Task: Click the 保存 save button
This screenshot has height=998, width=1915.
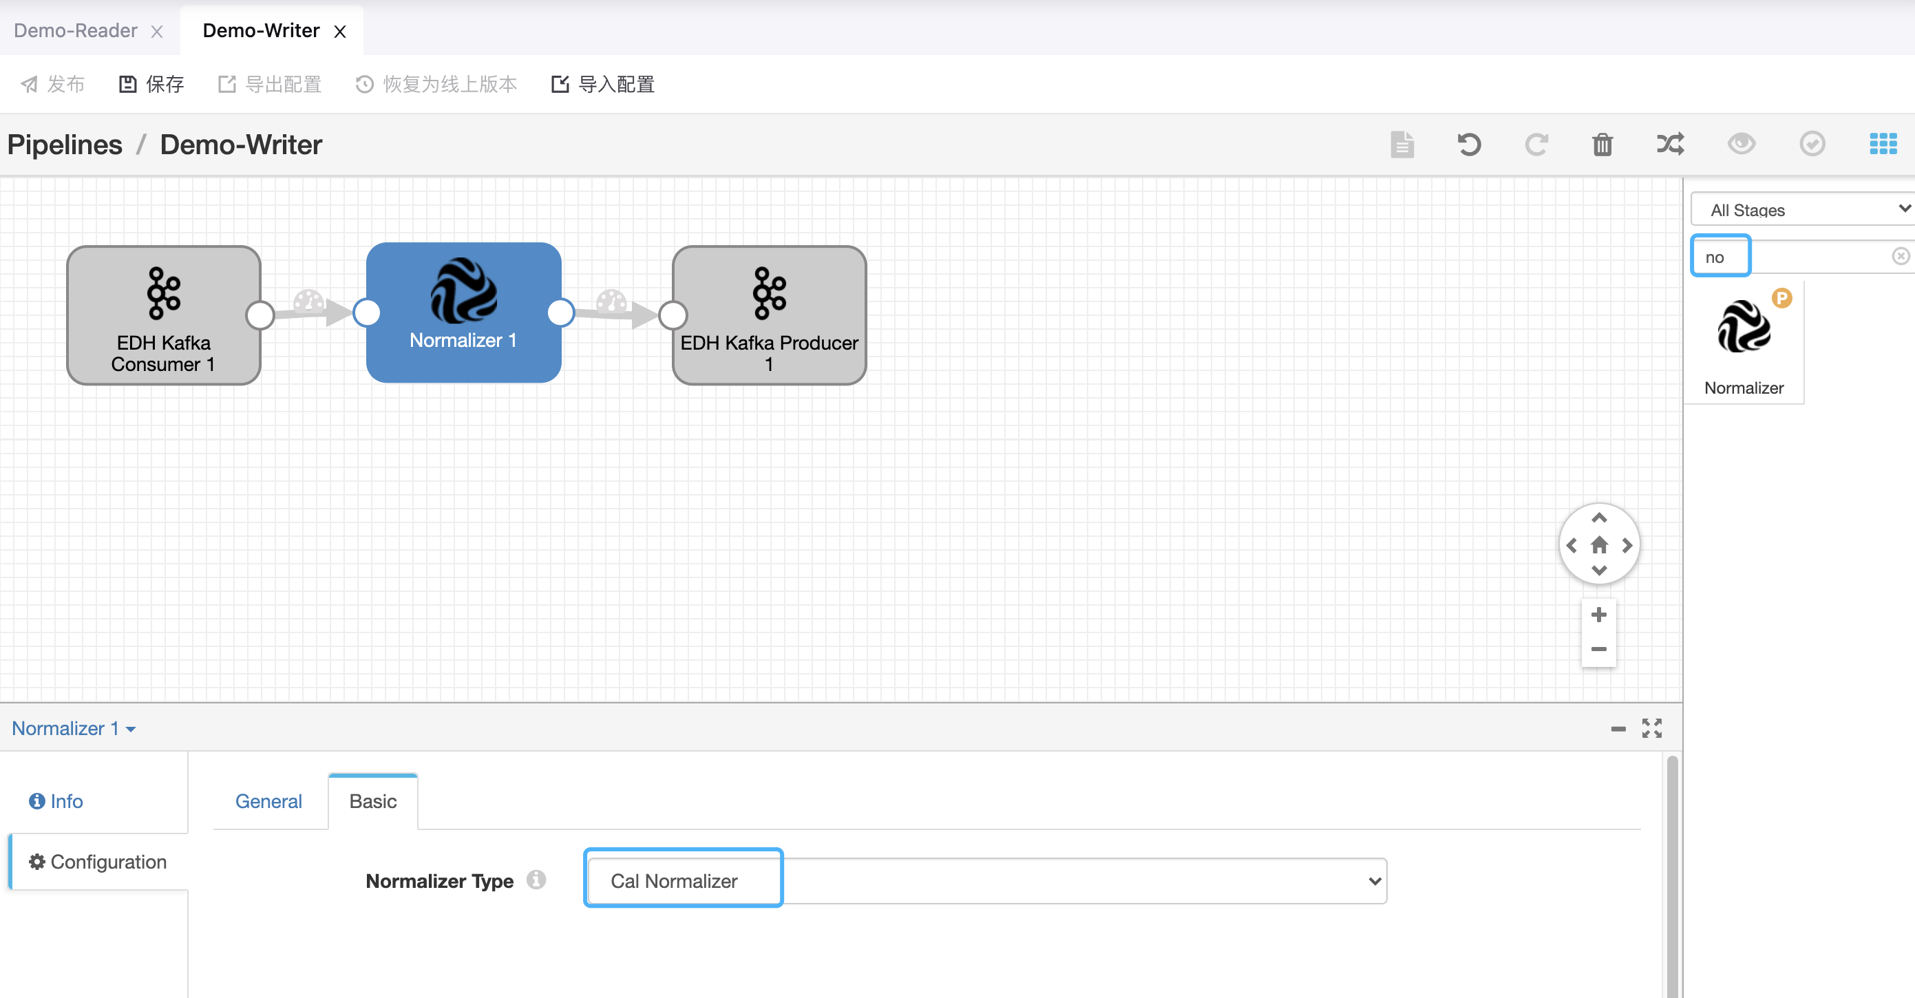Action: (151, 84)
